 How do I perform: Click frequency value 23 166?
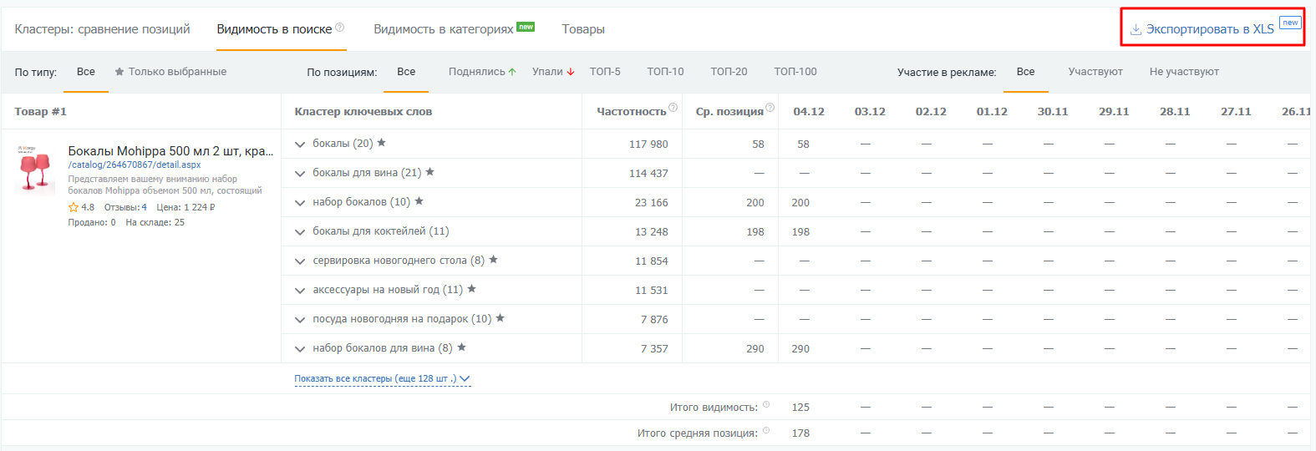(x=652, y=203)
